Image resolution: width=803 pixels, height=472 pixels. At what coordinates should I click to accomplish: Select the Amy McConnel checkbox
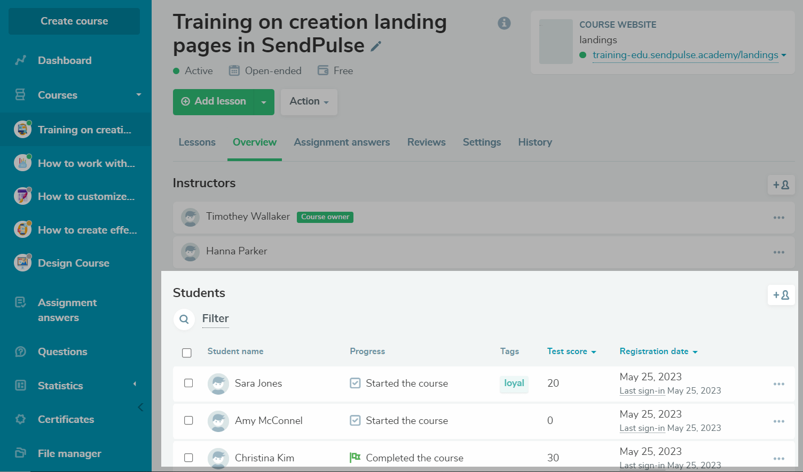pyautogui.click(x=188, y=420)
